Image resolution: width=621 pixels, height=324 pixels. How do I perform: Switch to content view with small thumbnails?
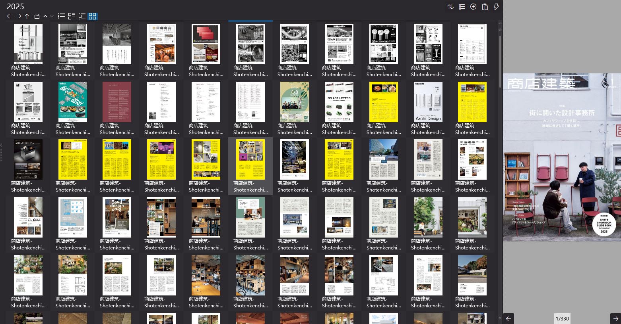pyautogui.click(x=72, y=16)
